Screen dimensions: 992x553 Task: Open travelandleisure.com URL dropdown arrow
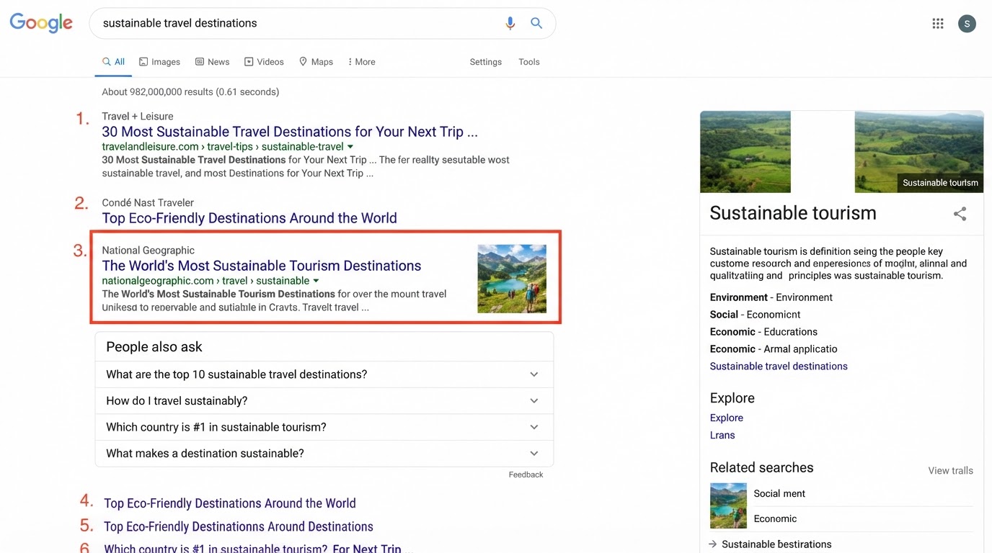[350, 147]
